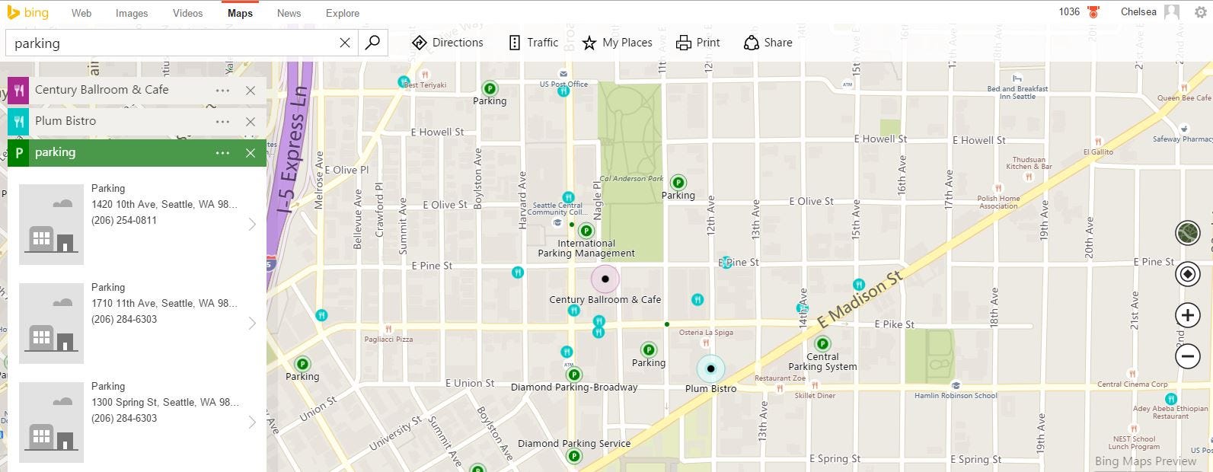The width and height of the screenshot is (1213, 472).
Task: Switch to News tab
Action: [289, 13]
